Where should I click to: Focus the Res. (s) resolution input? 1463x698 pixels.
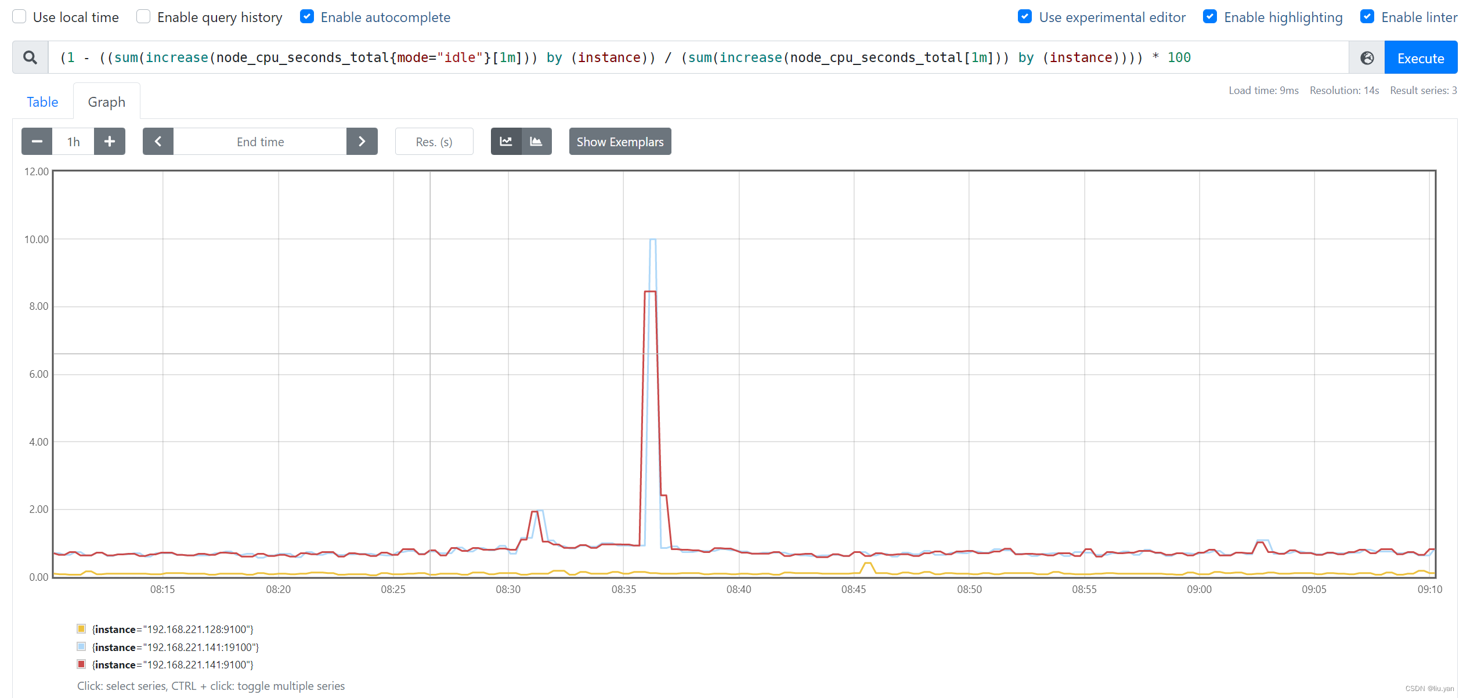[x=434, y=142]
